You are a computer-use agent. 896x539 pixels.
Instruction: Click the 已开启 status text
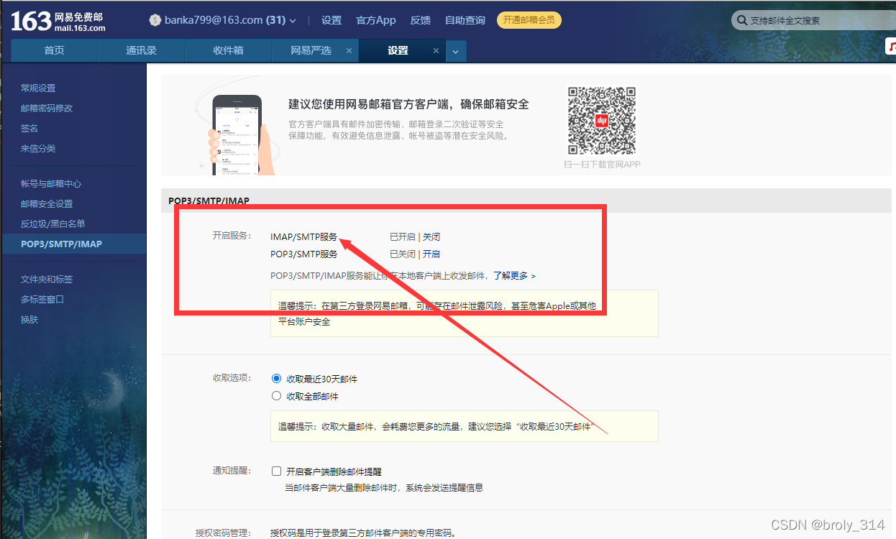pyautogui.click(x=403, y=236)
